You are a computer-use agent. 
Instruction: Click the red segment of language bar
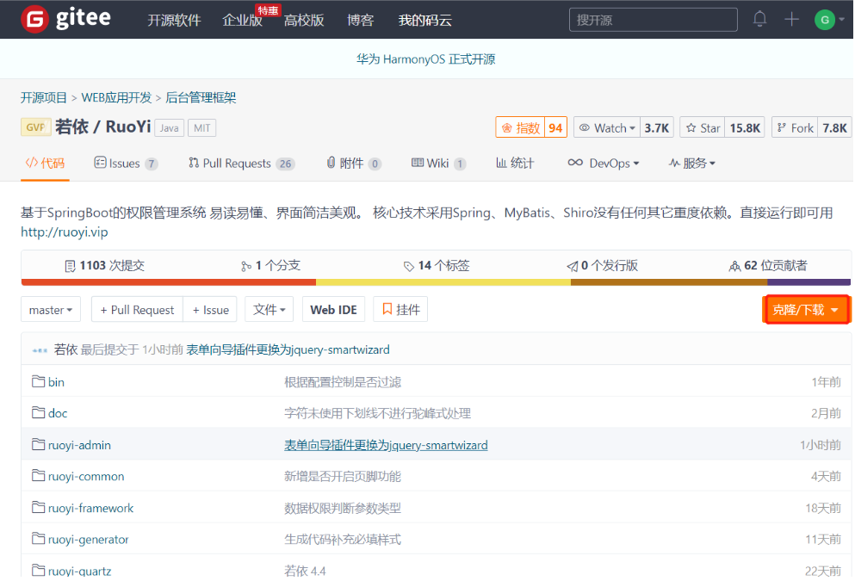point(169,282)
